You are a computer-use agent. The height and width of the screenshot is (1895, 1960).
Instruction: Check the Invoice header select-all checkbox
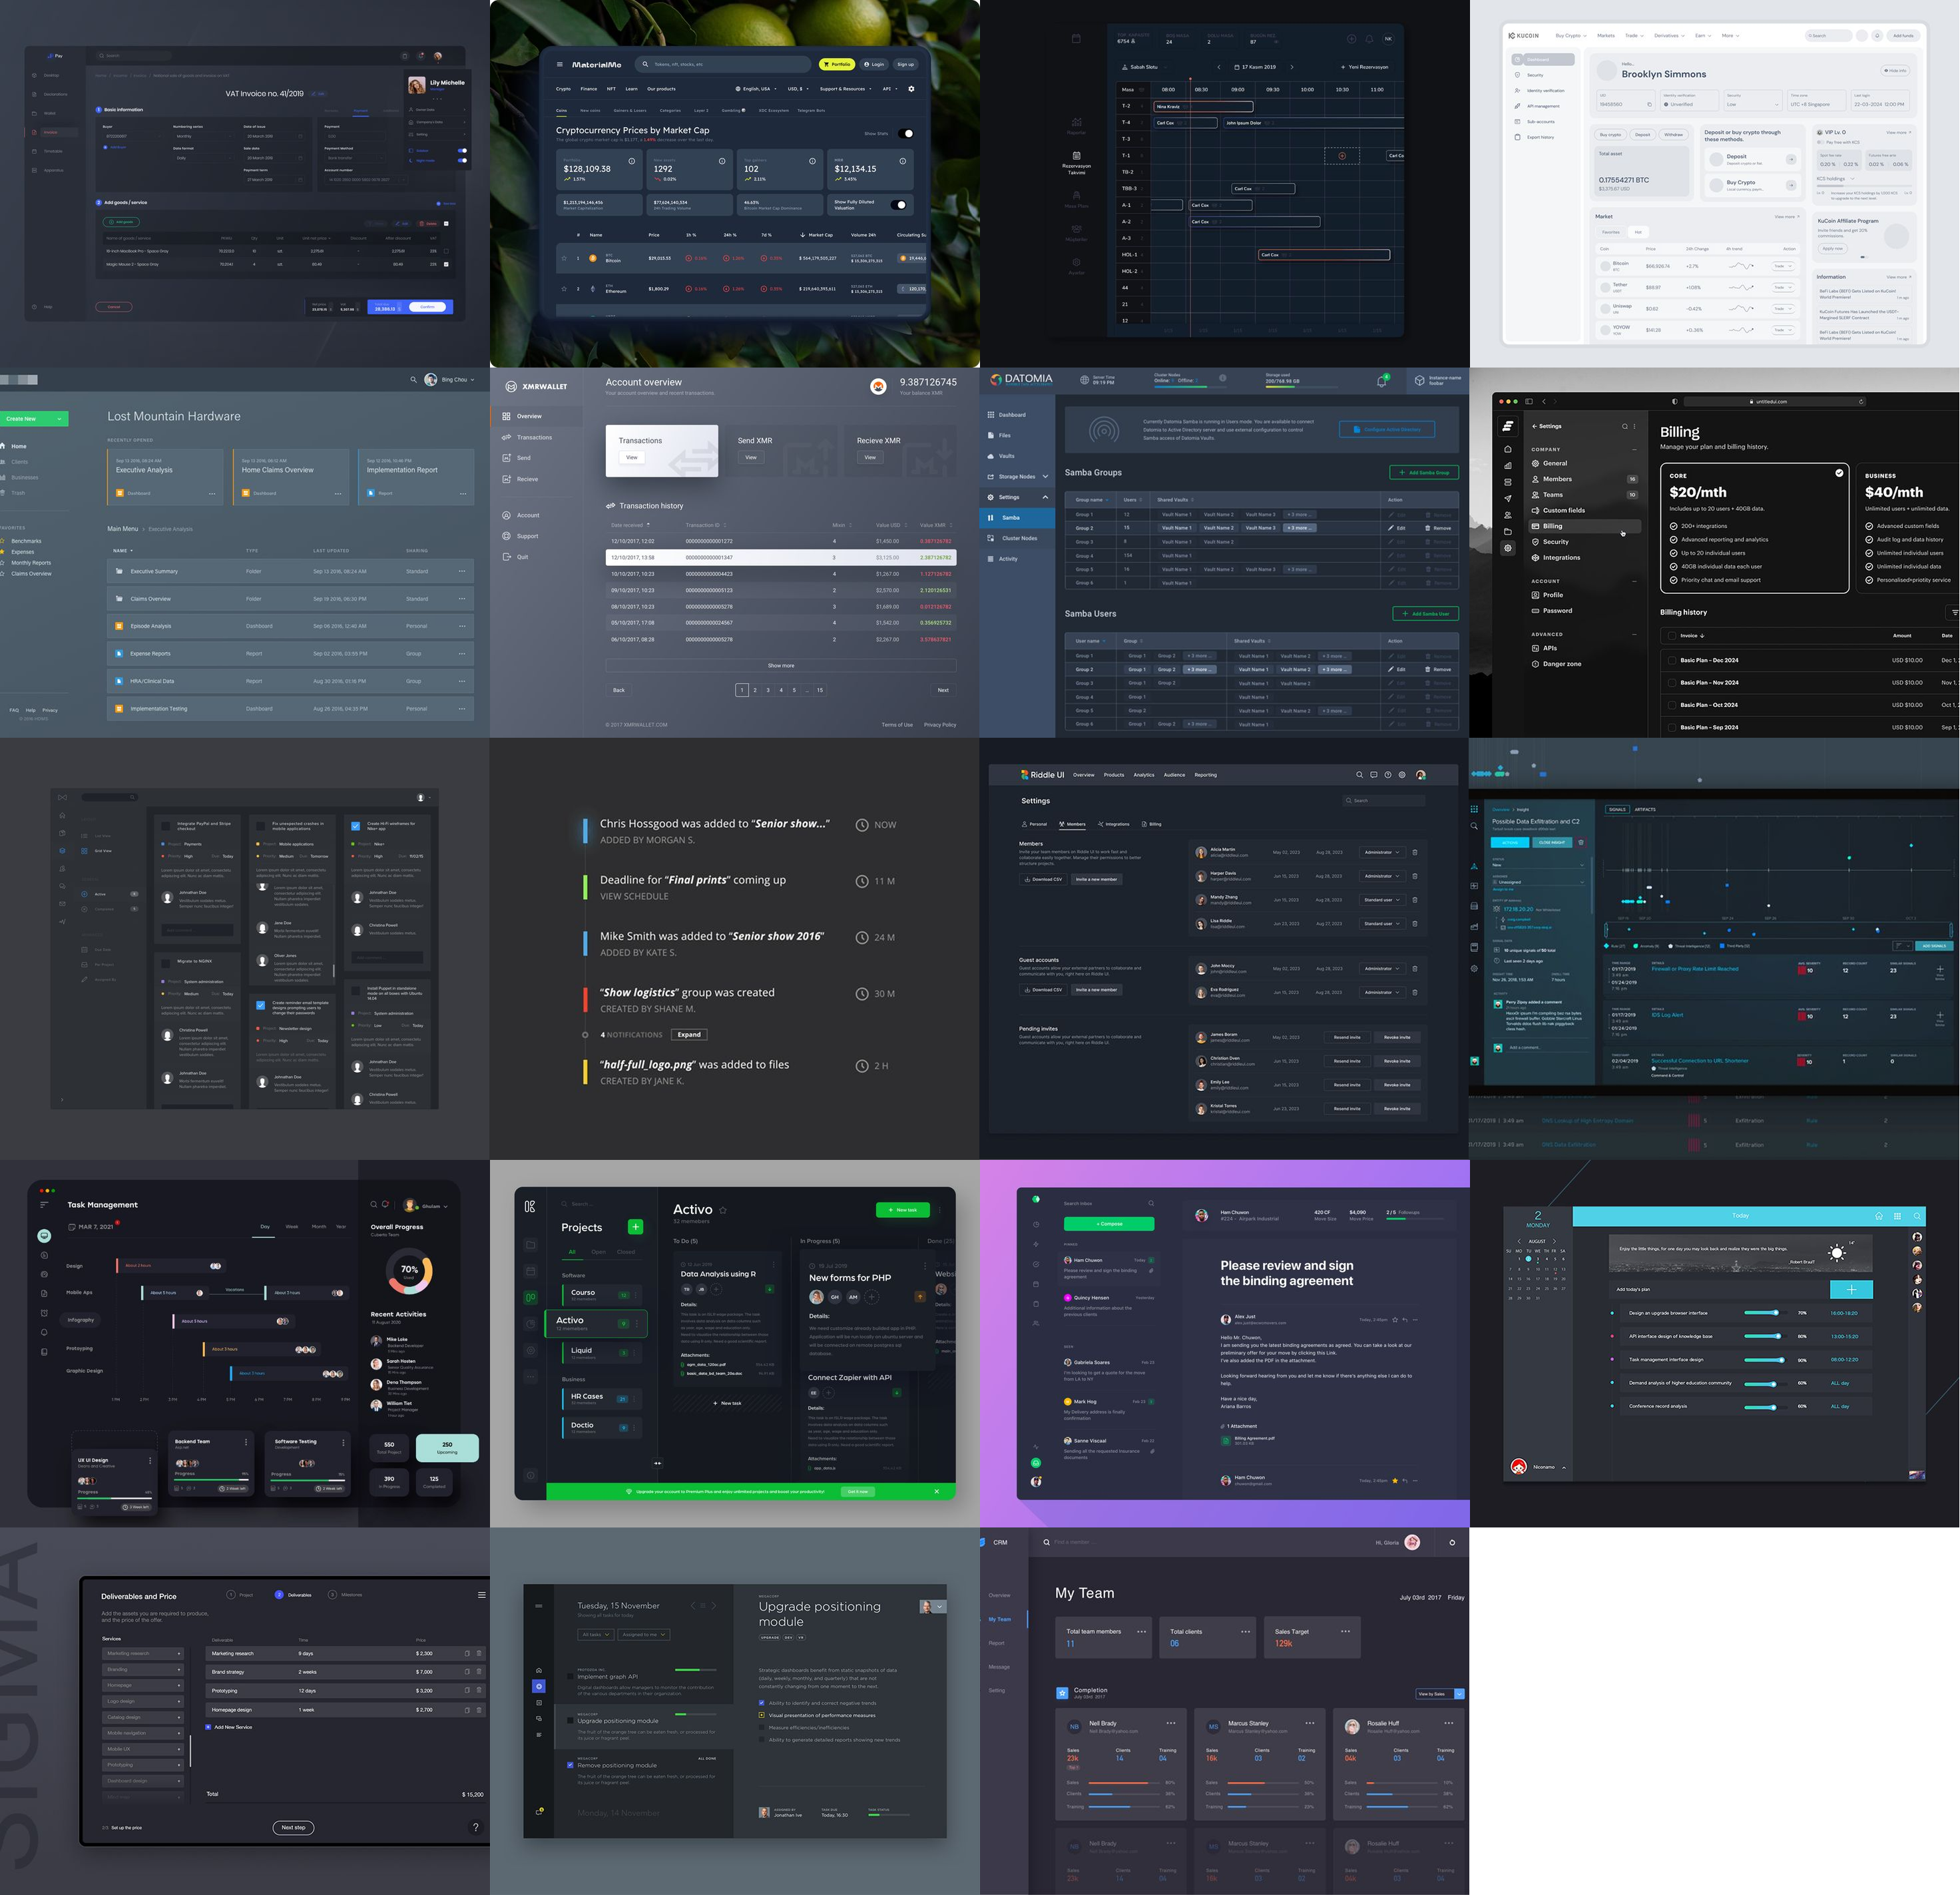point(1671,635)
